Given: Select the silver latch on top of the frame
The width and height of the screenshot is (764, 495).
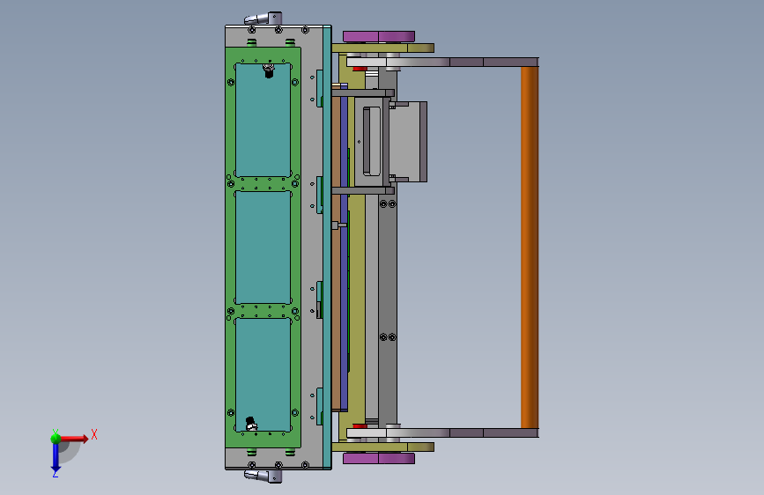Looking at the screenshot, I should 263,18.
